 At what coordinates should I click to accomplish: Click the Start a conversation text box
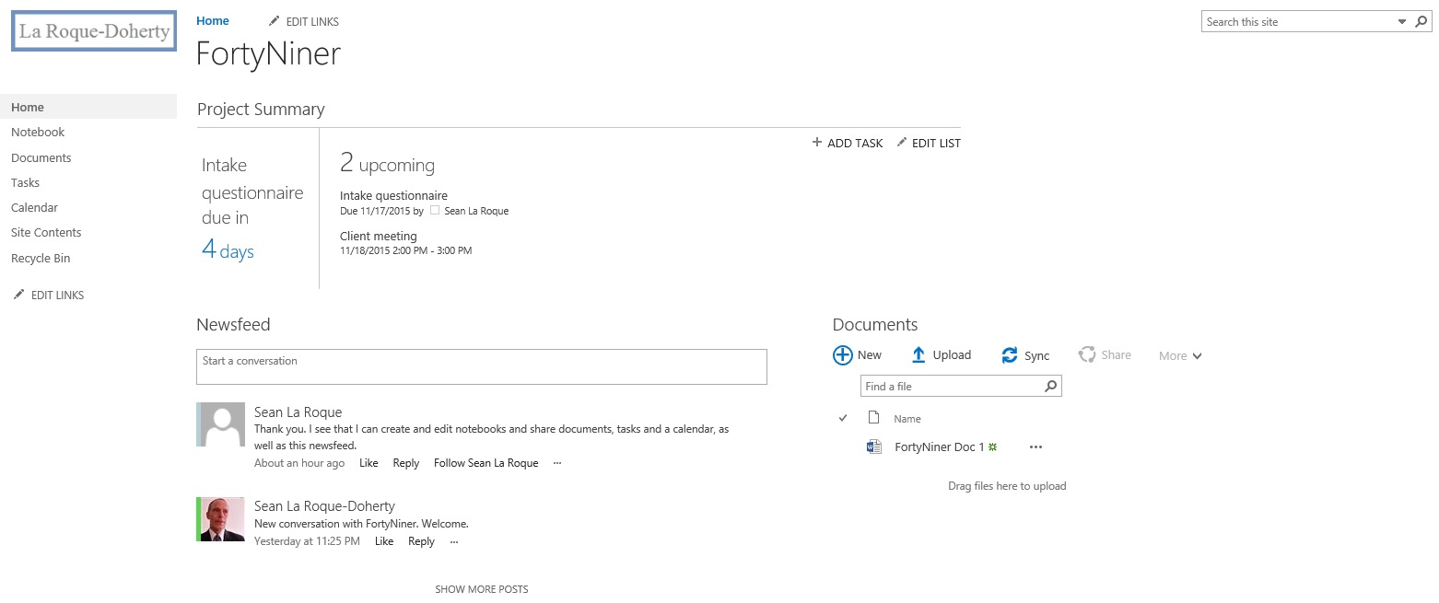pos(481,366)
